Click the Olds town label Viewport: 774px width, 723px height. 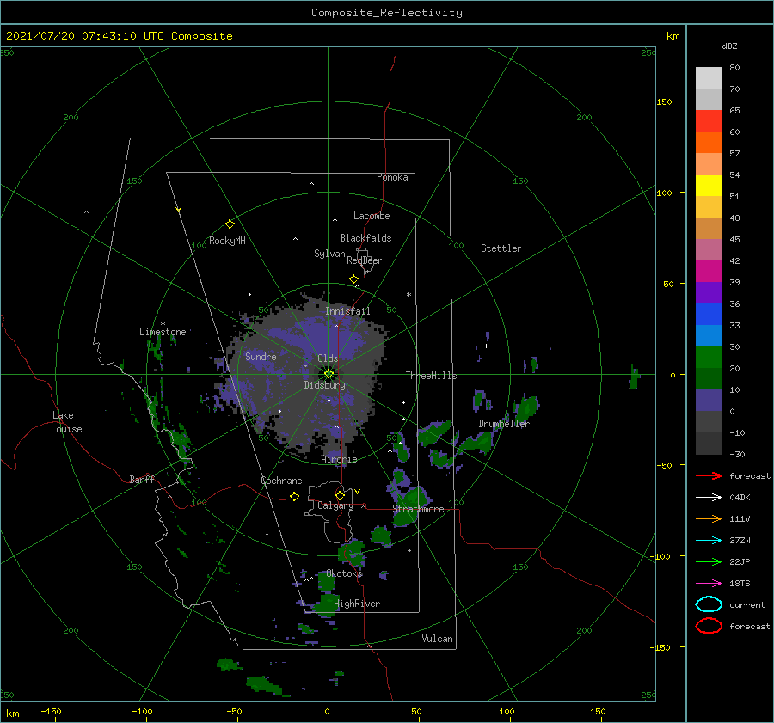[x=328, y=358]
